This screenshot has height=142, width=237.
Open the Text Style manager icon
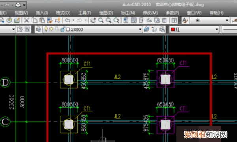[185, 20]
